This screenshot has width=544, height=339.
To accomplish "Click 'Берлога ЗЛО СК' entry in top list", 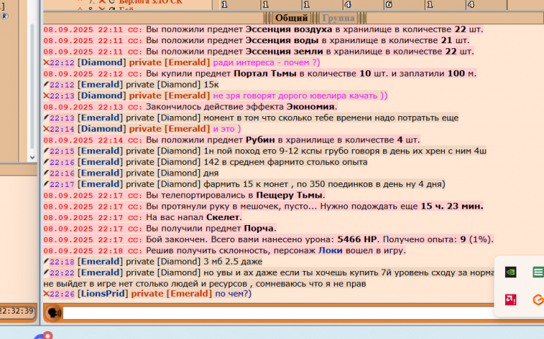I will [151, 2].
